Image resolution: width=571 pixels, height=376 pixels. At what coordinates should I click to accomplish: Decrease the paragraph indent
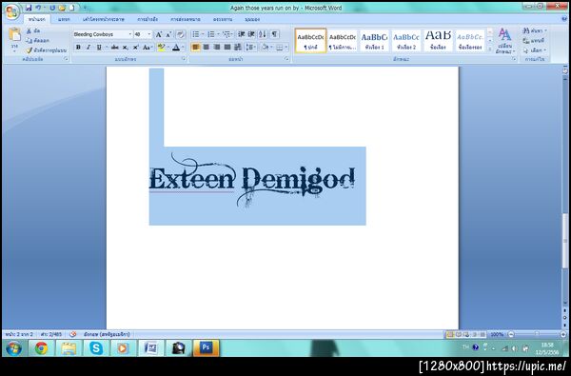tap(241, 34)
